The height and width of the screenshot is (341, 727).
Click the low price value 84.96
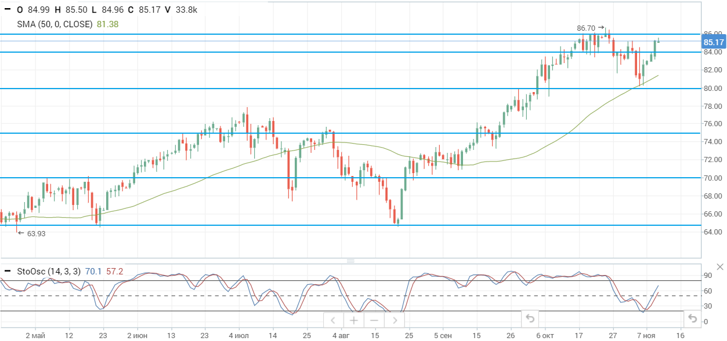click(111, 9)
